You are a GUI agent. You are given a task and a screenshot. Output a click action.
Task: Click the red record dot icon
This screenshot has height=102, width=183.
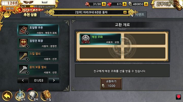coord(178,97)
